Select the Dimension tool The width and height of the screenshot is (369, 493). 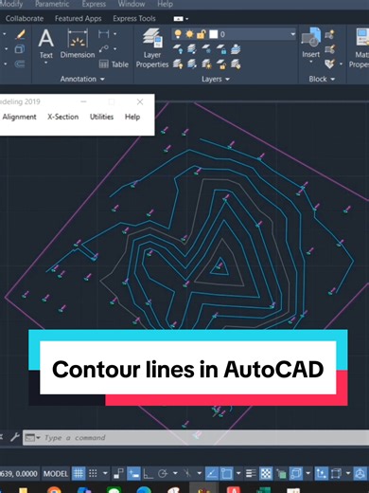coord(78,44)
